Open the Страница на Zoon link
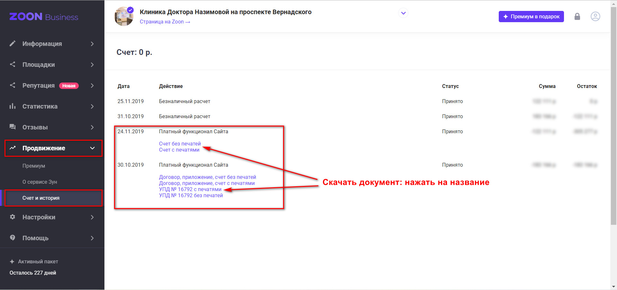 [165, 22]
